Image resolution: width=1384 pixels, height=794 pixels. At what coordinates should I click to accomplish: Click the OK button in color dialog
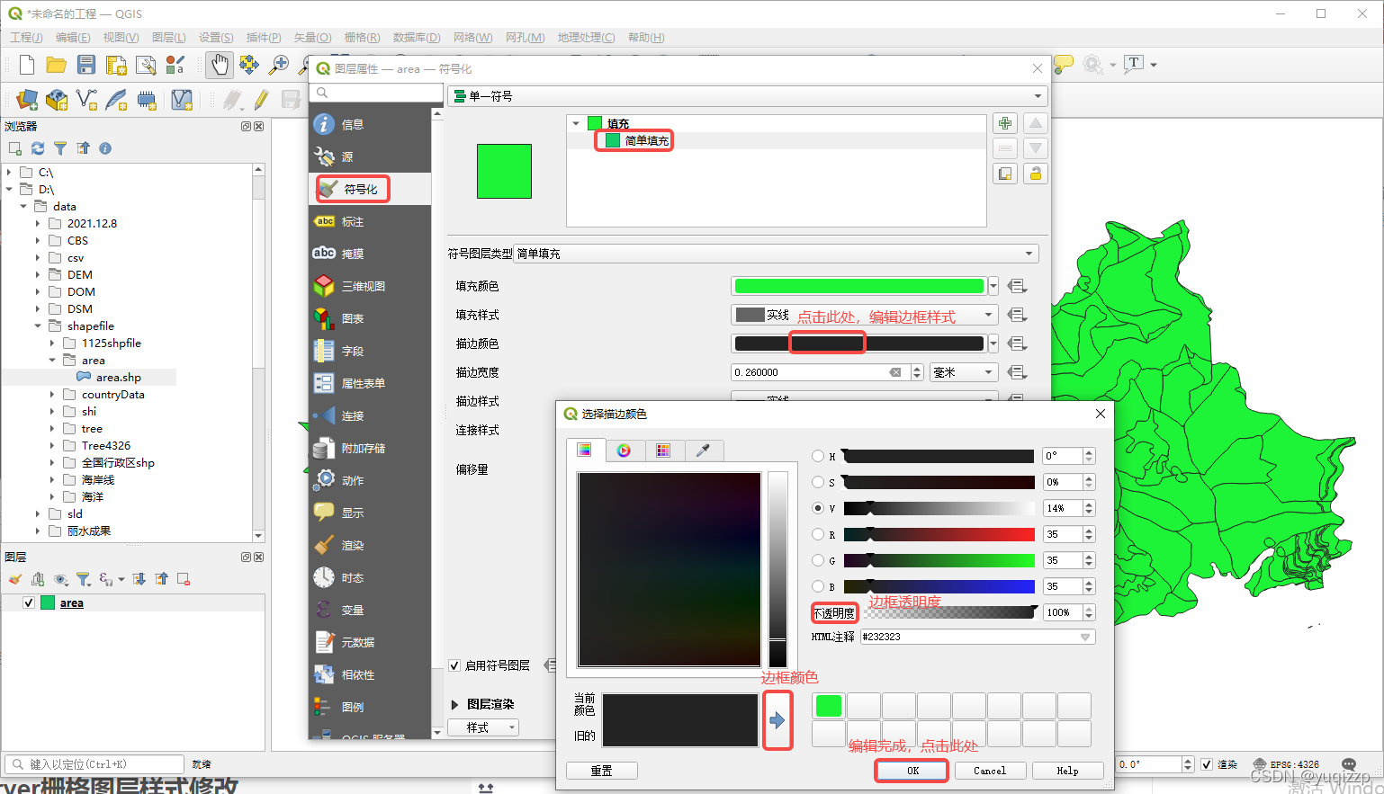911,771
